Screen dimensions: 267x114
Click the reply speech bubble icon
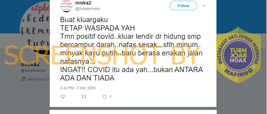(63, 97)
